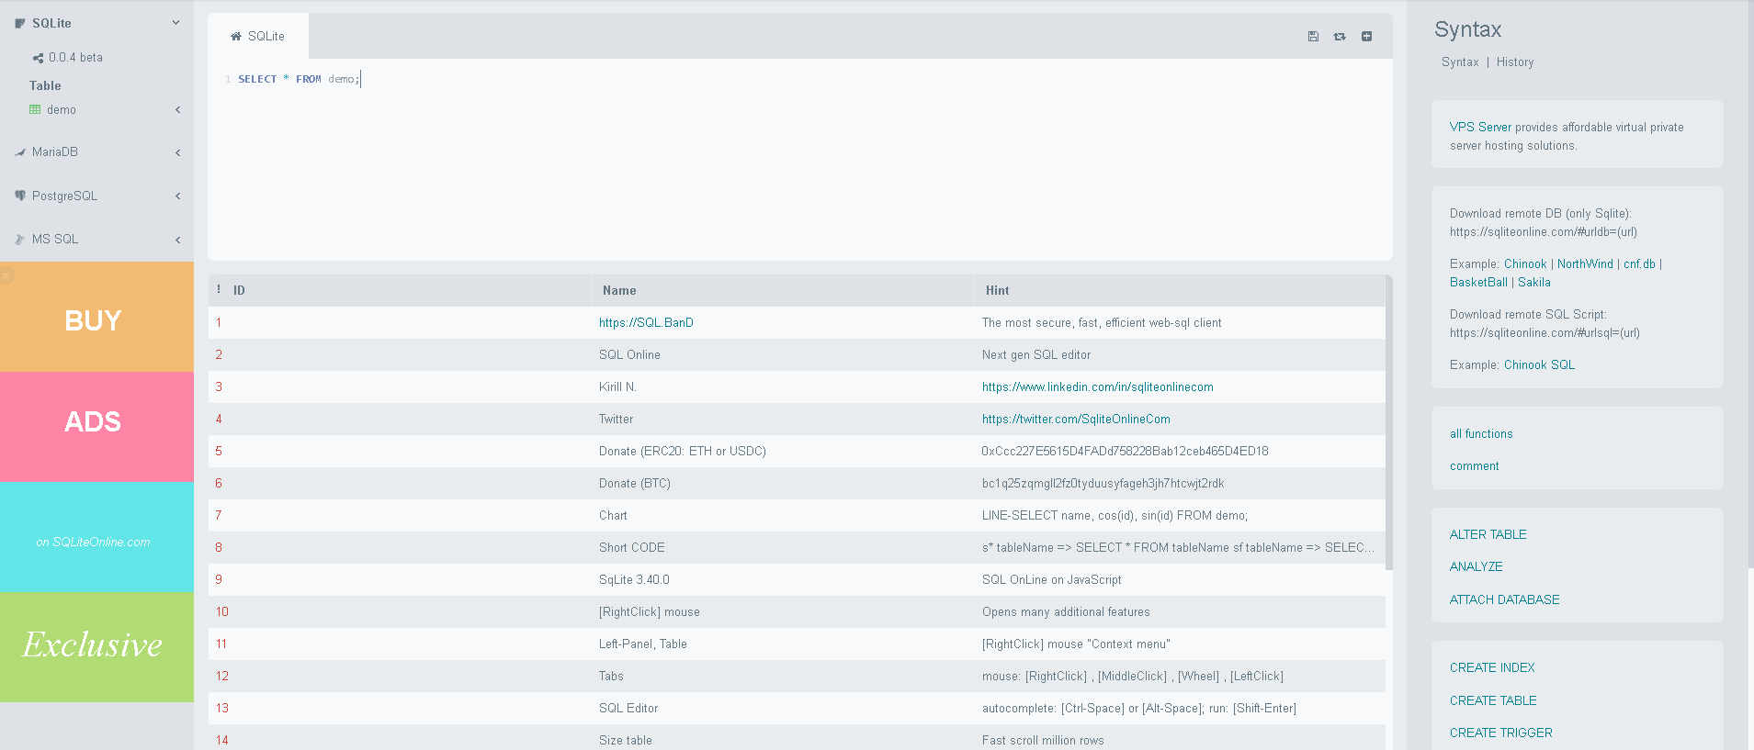
Task: Click the BUY ad banner
Action: tap(96, 317)
